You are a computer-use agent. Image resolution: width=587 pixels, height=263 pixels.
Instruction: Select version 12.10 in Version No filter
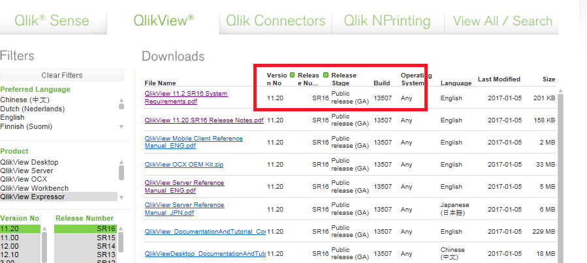click(20, 255)
